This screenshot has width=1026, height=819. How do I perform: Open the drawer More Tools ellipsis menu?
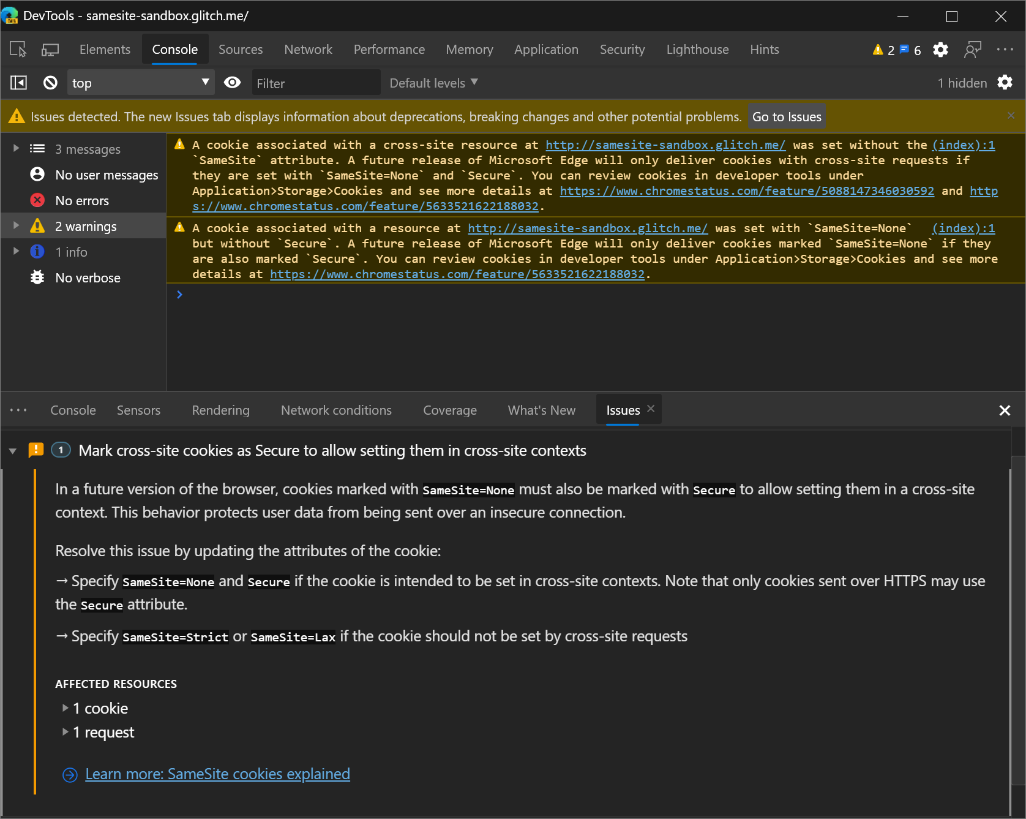point(18,410)
